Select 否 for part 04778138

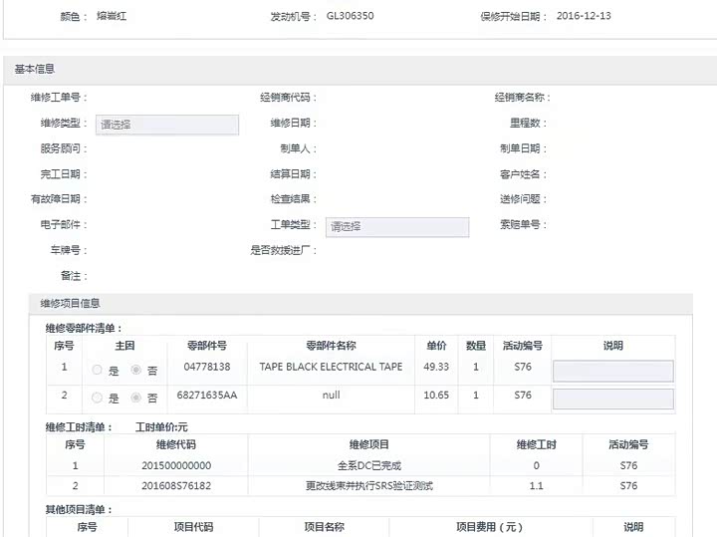tap(136, 370)
